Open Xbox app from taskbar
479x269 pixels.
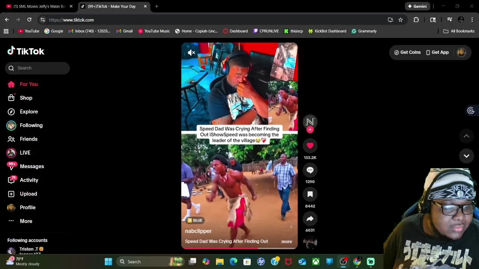tap(316, 262)
